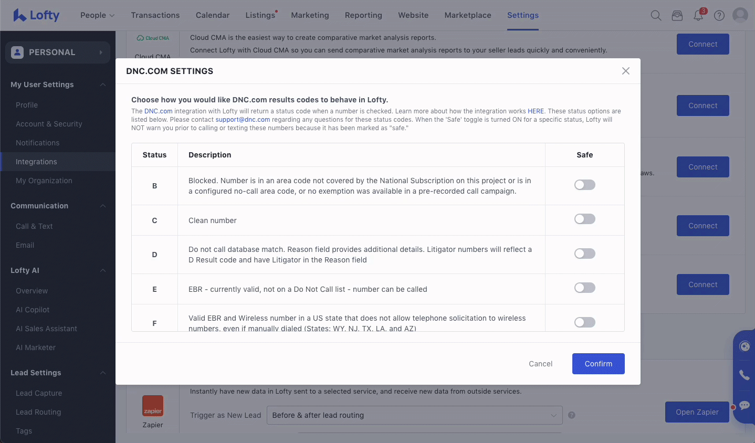Open Profile in sidebar
This screenshot has width=755, height=443.
tap(27, 105)
